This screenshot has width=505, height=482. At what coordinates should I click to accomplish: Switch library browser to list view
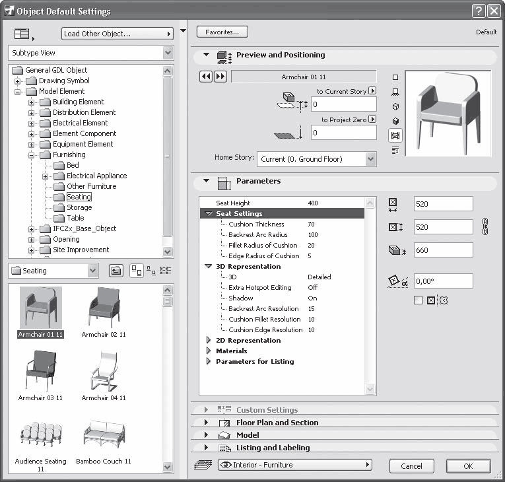(166, 270)
